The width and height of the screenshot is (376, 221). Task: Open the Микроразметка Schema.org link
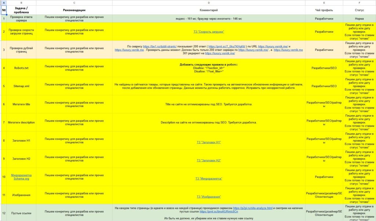point(21,177)
